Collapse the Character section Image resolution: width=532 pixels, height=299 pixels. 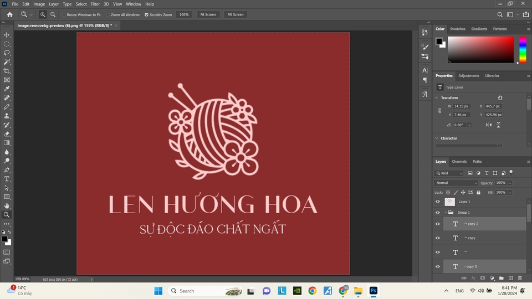pos(437,138)
